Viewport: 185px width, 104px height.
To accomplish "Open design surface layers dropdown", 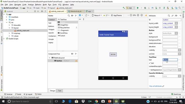I will (81, 15).
